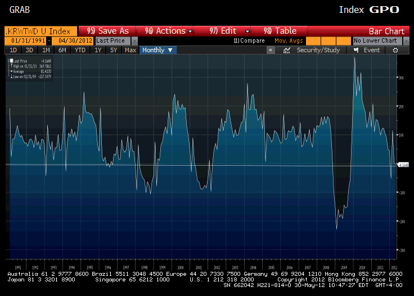Select the 1D time range

coord(13,50)
